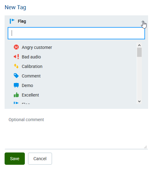Open the selected Flag dropdown header

(x=76, y=21)
